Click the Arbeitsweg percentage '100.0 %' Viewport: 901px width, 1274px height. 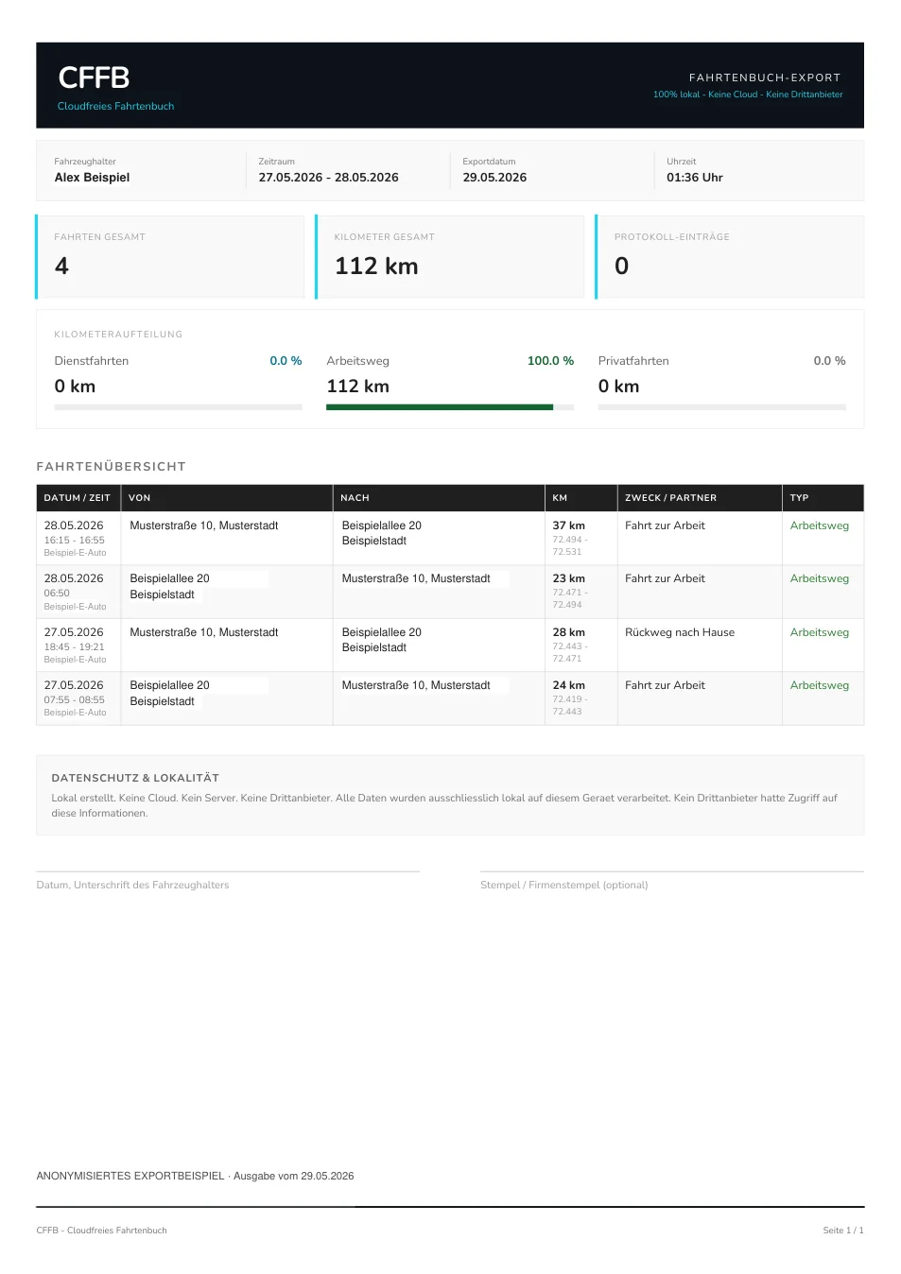550,361
